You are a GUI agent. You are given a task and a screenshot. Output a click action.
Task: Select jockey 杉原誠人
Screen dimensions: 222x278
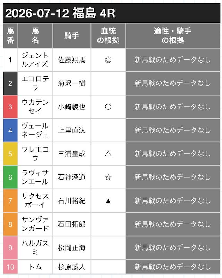72,267
